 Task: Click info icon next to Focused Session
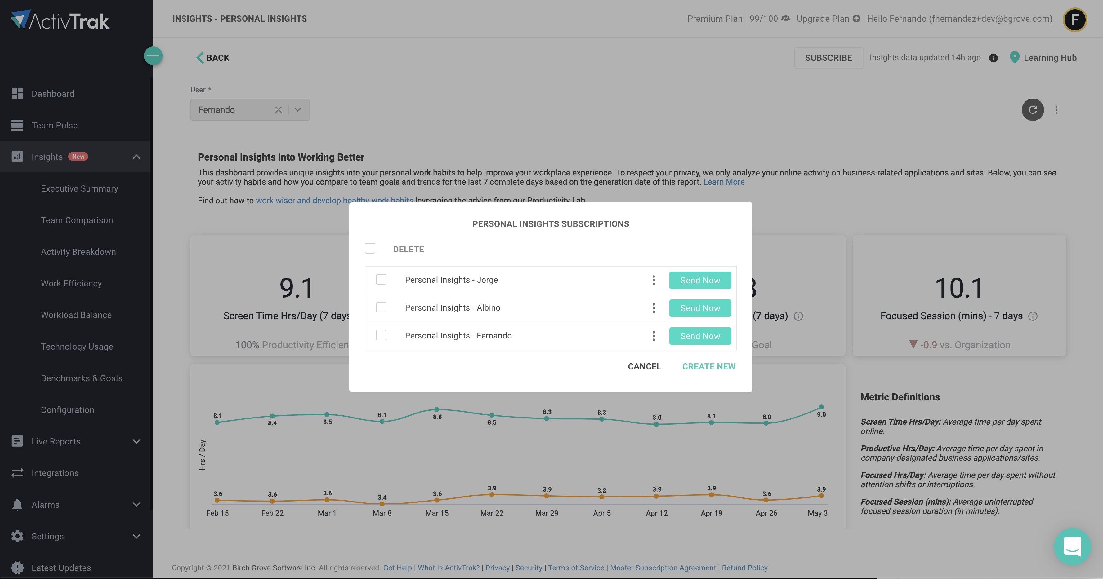[1033, 316]
